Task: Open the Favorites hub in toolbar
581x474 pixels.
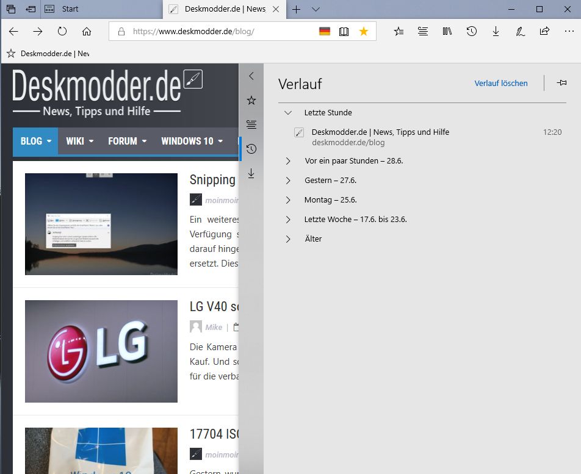Action: (x=399, y=32)
